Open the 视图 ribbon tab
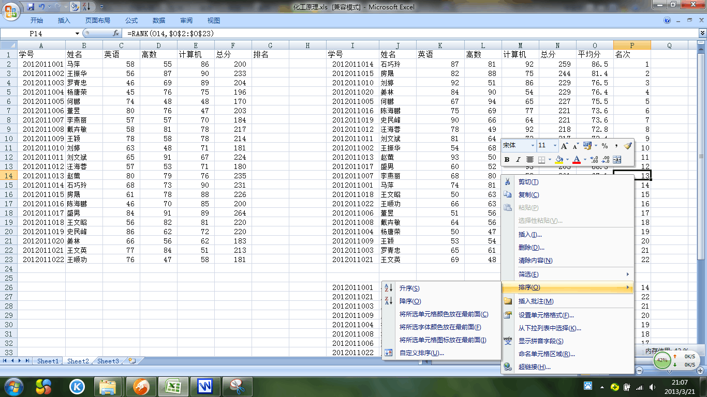Image resolution: width=707 pixels, height=397 pixels. (x=214, y=21)
